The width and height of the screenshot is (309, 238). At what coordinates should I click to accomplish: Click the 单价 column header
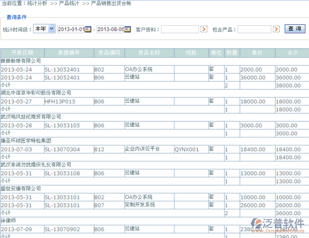point(257,53)
